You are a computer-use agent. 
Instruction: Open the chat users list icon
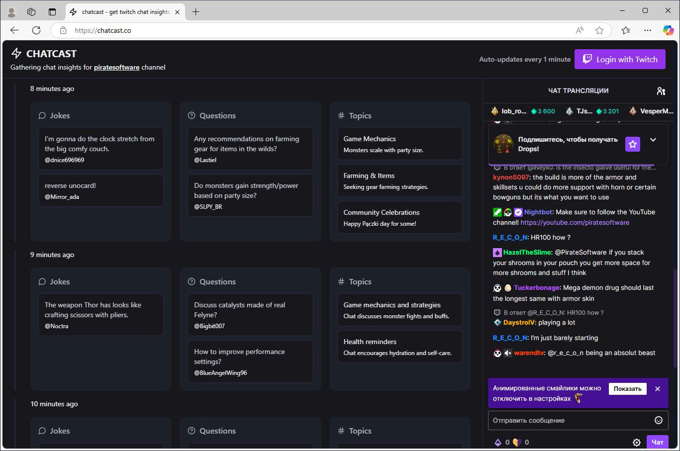[661, 90]
